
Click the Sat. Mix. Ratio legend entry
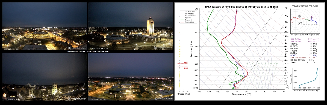(x=190, y=12)
